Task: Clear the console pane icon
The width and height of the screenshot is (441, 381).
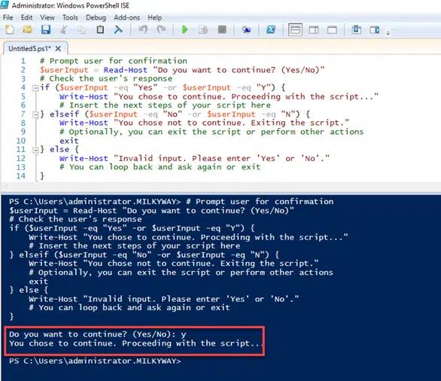Action: pyautogui.click(x=118, y=29)
